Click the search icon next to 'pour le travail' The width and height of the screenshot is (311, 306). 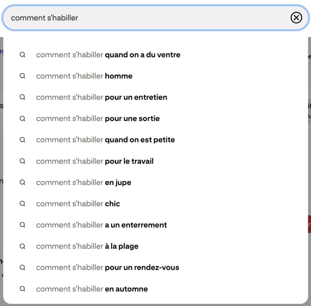(x=22, y=161)
